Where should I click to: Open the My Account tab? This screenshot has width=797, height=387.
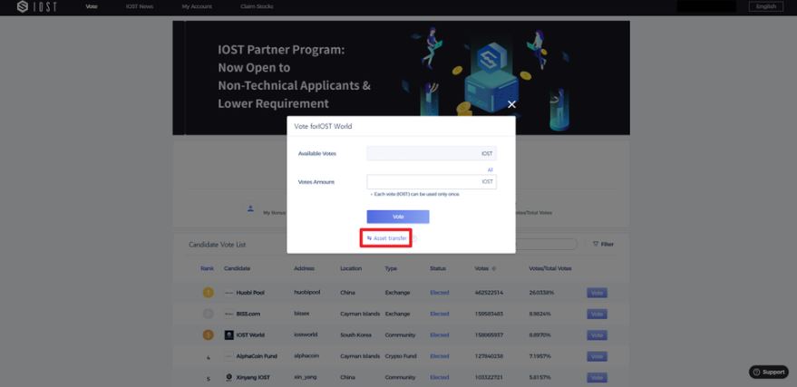(x=198, y=6)
